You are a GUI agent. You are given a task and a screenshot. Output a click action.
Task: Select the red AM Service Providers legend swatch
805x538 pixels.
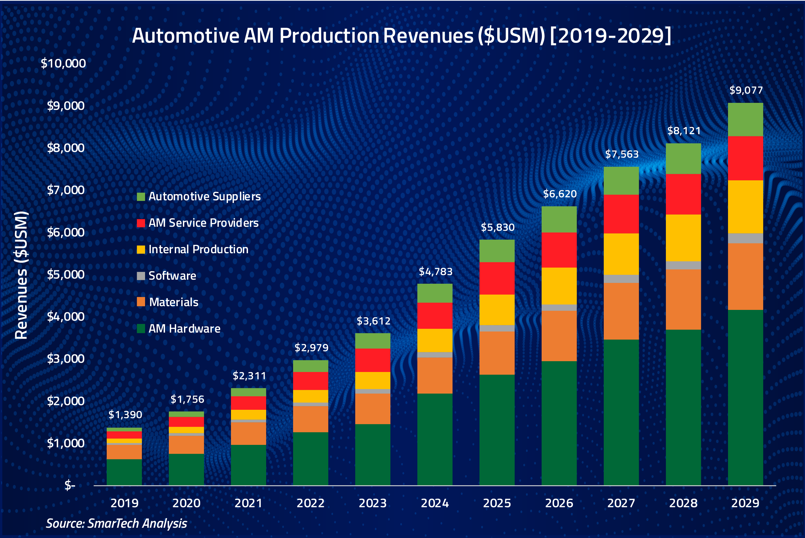coord(141,223)
